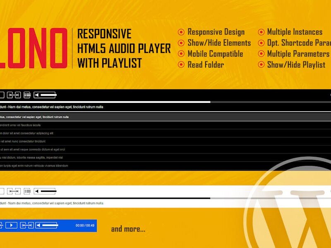331x248 pixels.
Task: Click the 'WITH PLAYLIST' heading line
Action: click(x=109, y=63)
